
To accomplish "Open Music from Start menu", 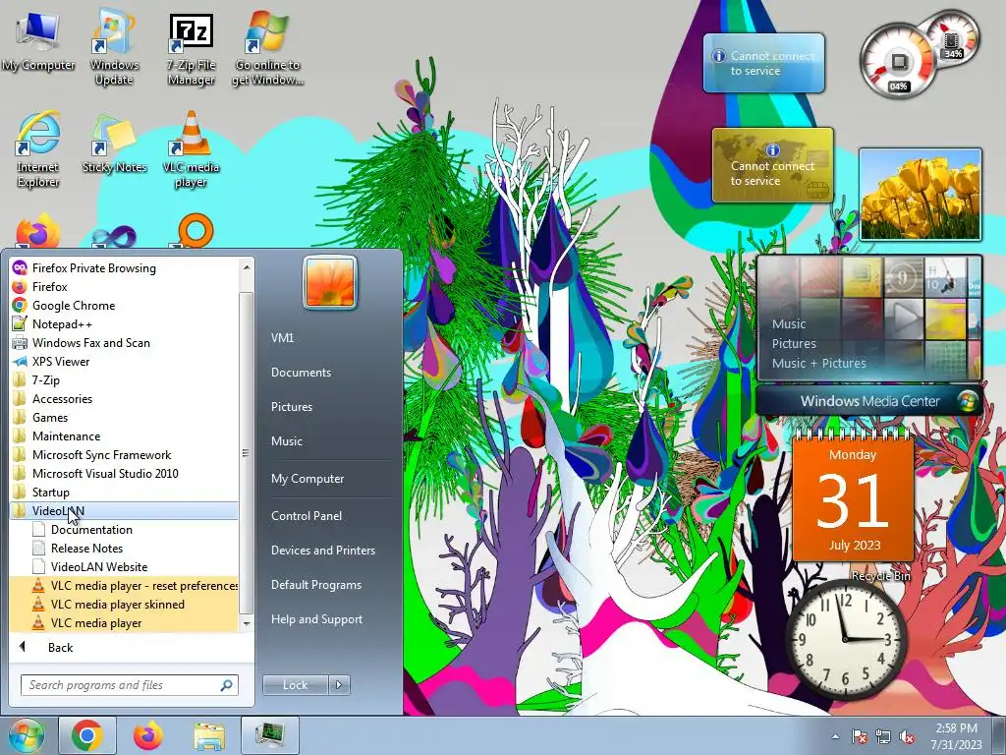I will 286,441.
